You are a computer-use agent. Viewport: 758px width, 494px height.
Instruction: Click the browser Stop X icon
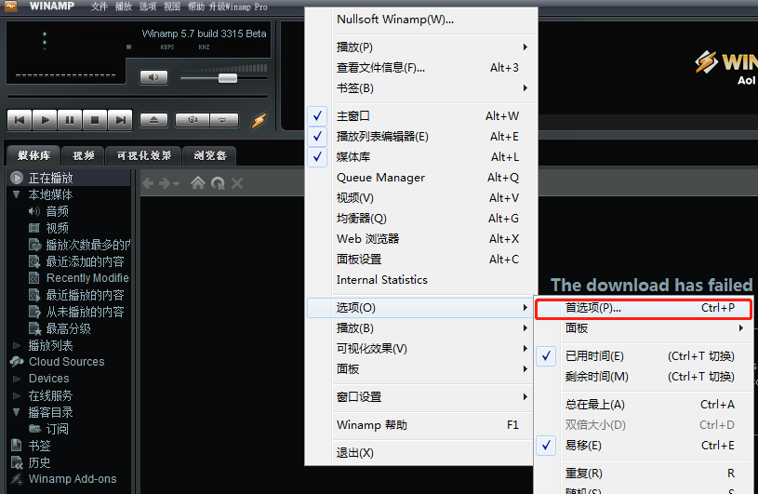coord(237,183)
